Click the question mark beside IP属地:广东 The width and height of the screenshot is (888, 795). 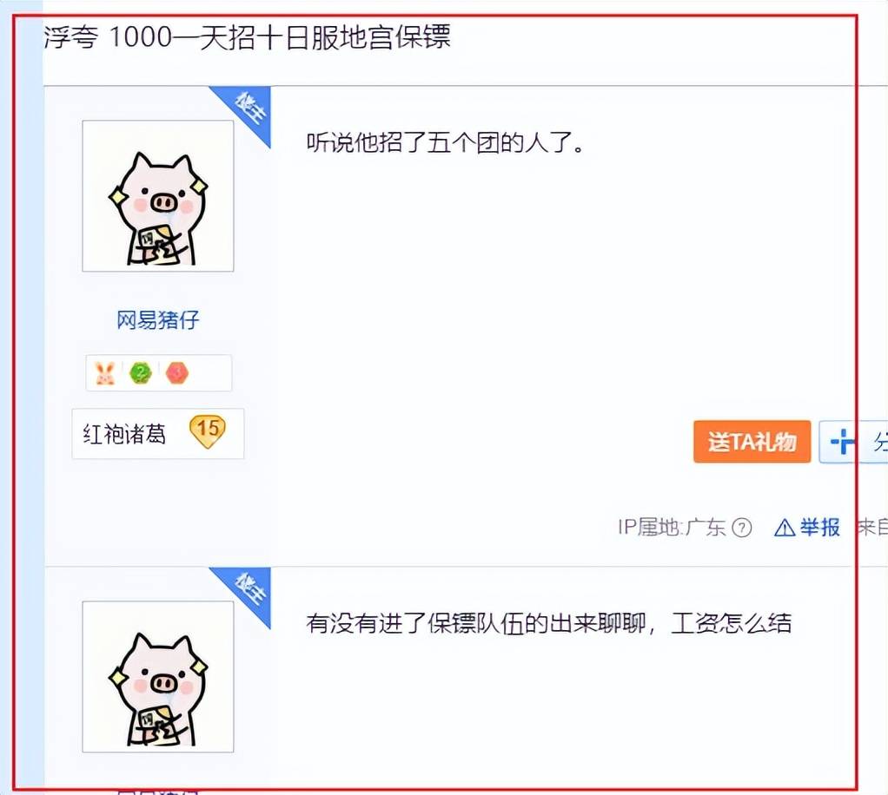click(742, 528)
